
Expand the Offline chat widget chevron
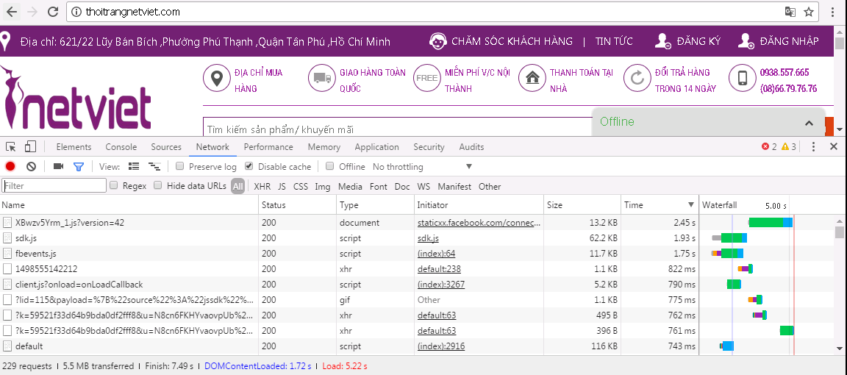(x=809, y=124)
